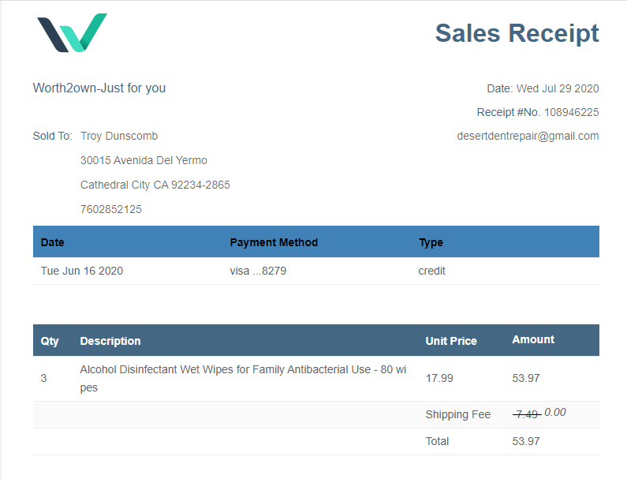The image size is (627, 479).
Task: Click the phone number 7602852125
Action: [111, 209]
